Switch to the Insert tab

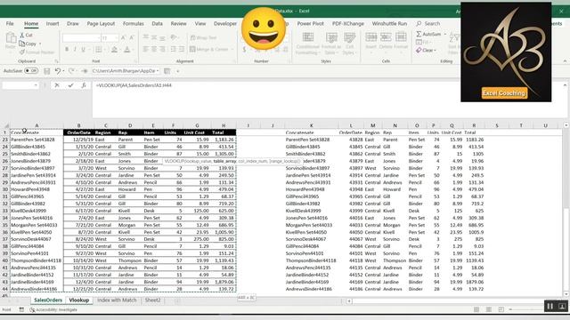(53, 24)
